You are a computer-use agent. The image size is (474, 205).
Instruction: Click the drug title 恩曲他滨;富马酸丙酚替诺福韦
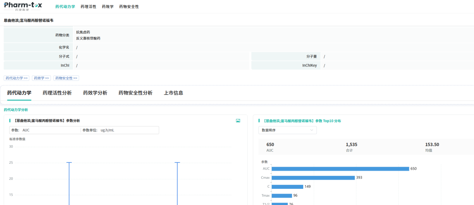(29, 21)
